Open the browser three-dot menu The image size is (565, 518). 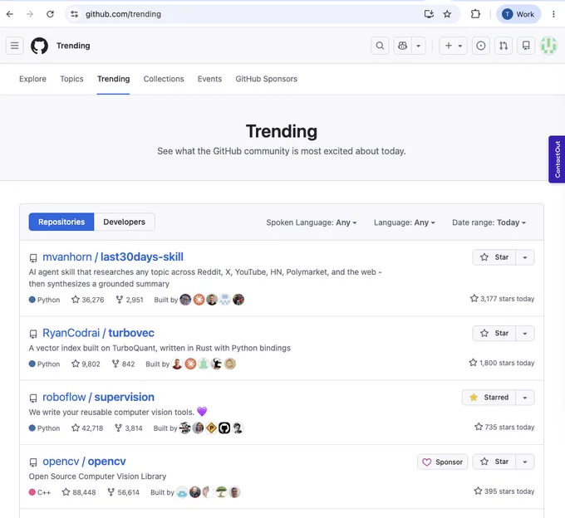(553, 14)
